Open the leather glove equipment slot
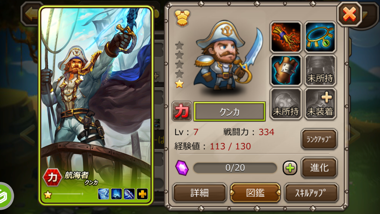Image resolution: width=380 pixels, height=214 pixels. [286, 70]
